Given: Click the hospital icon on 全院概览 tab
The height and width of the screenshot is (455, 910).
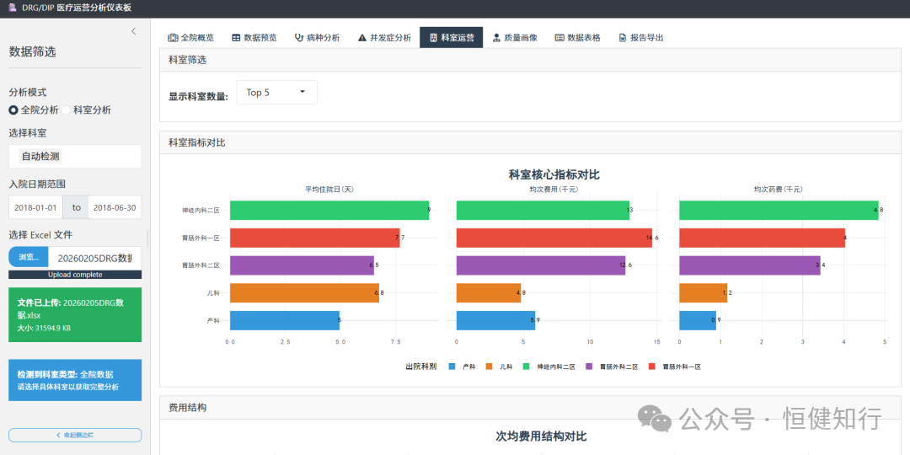Looking at the screenshot, I should coord(173,38).
